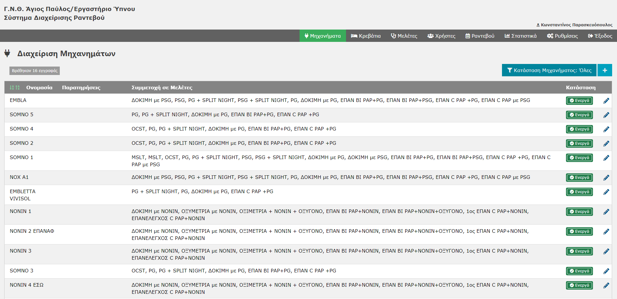The image size is (617, 299).
Task: Open Κατάσταση Μηχανήματος filter dropdown
Action: coord(549,70)
